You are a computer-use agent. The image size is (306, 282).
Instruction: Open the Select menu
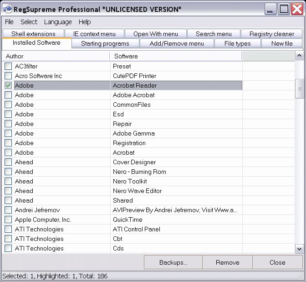point(29,22)
